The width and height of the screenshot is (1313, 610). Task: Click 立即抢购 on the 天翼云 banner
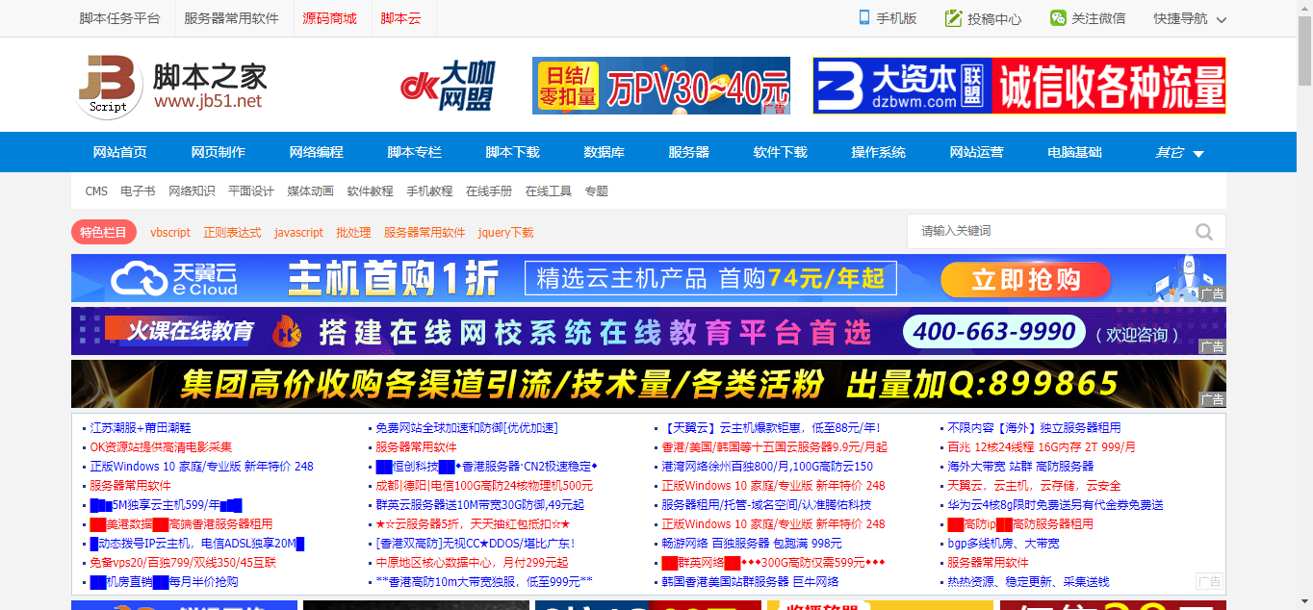point(1025,279)
